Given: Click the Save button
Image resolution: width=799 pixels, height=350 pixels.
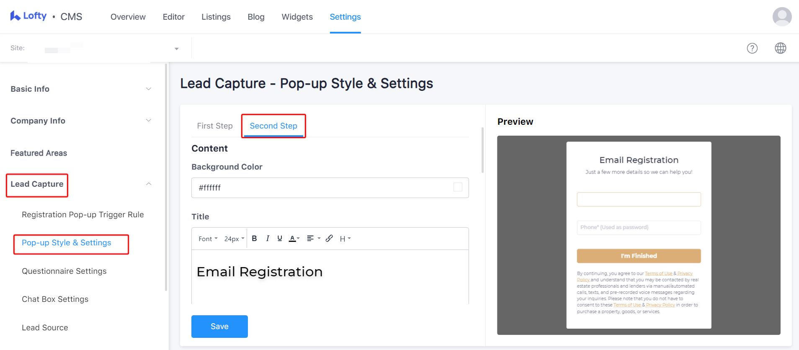Looking at the screenshot, I should [x=219, y=327].
